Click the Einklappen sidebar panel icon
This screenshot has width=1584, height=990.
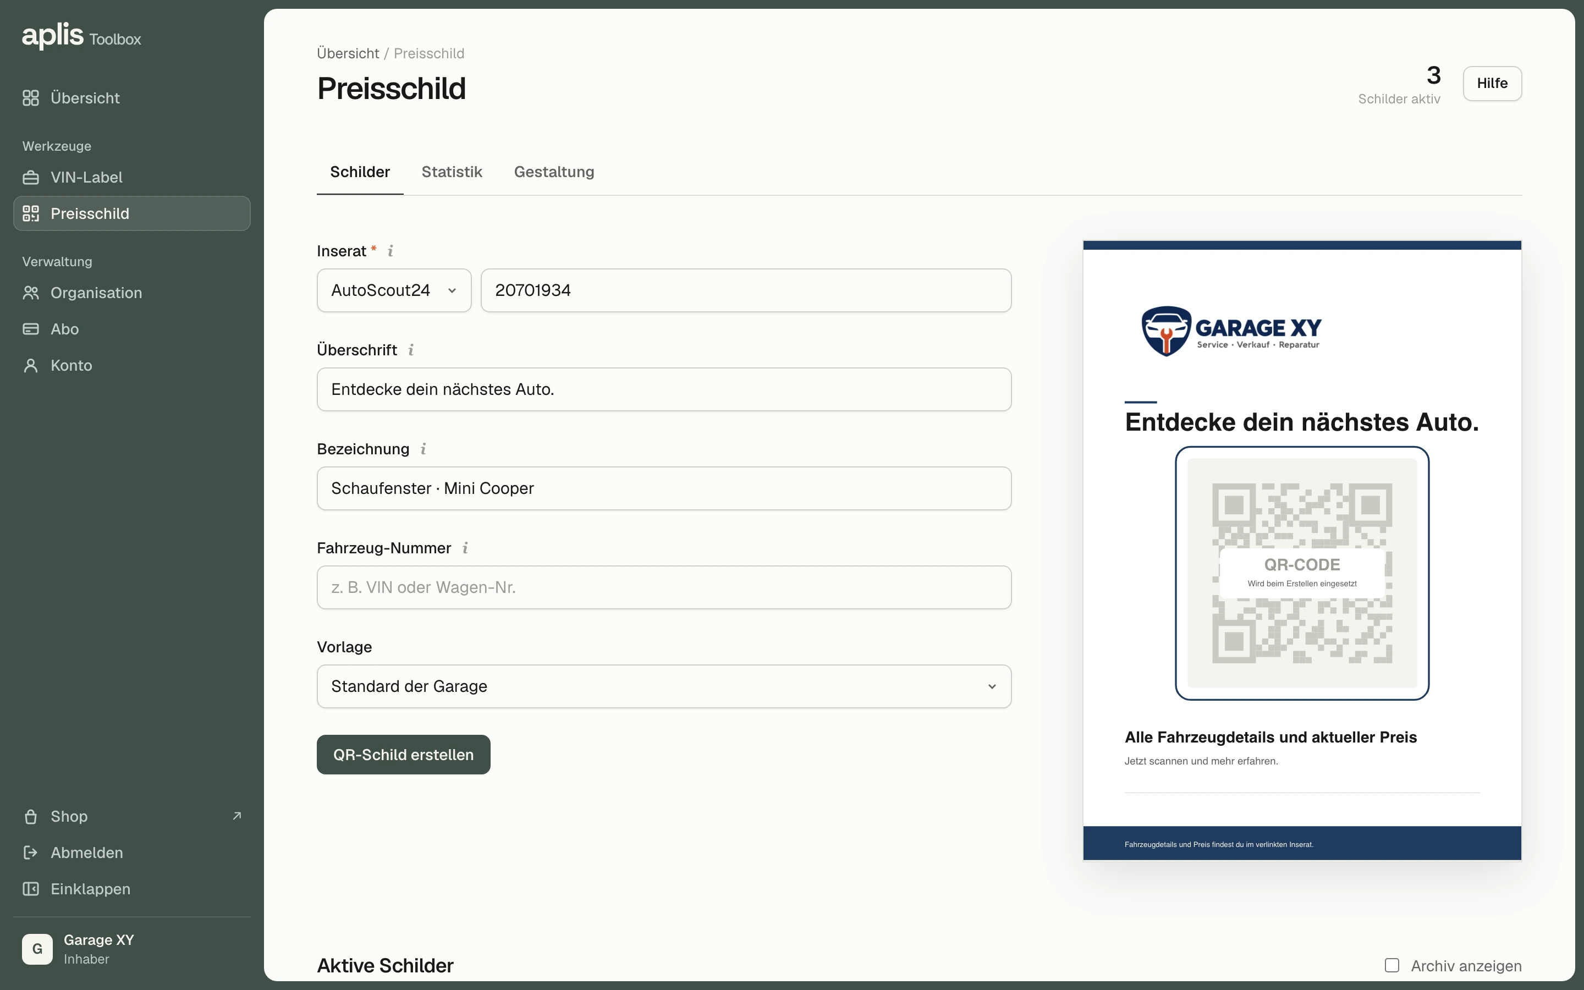coord(31,889)
